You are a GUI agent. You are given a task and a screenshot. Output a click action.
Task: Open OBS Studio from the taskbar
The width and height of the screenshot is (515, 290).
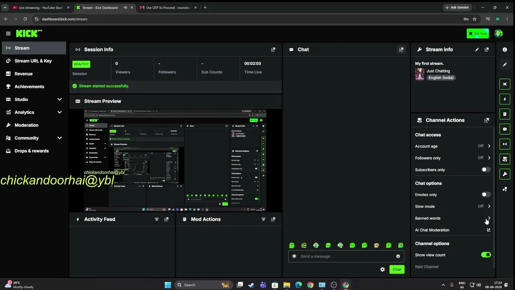click(x=334, y=285)
